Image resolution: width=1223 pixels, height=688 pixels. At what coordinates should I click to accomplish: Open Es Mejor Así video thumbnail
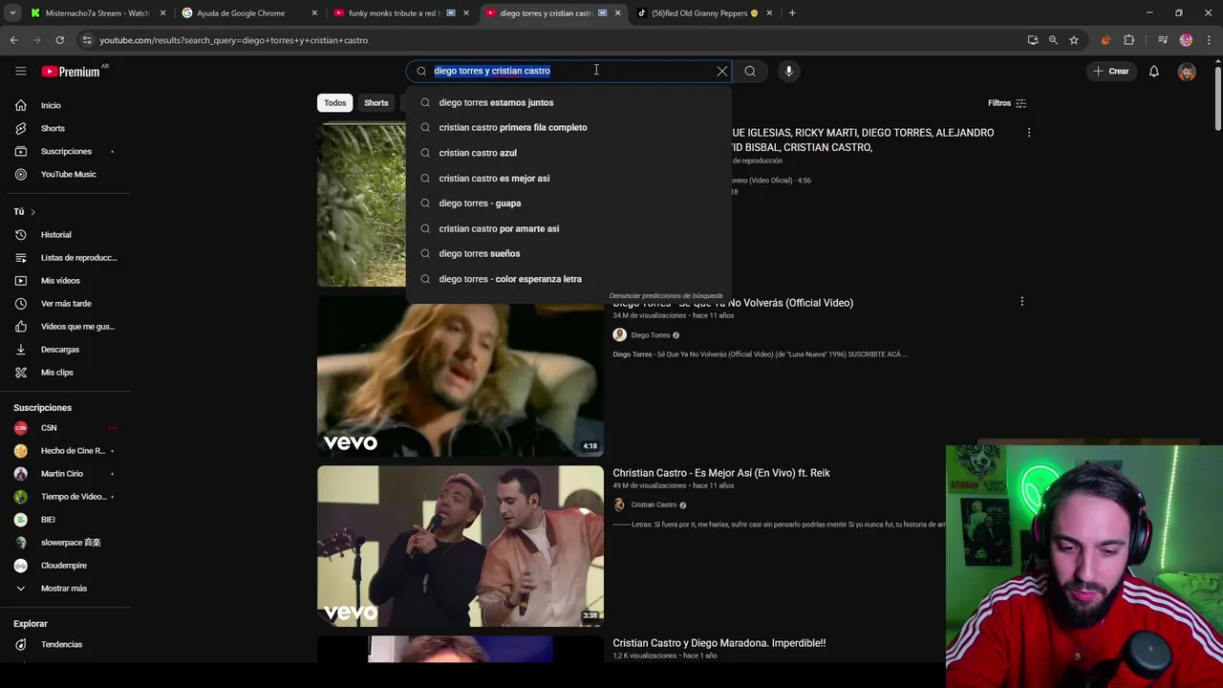tap(461, 547)
